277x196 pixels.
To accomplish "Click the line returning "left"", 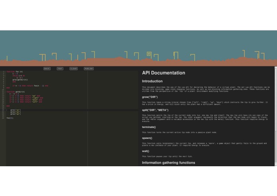I will point(26,102).
